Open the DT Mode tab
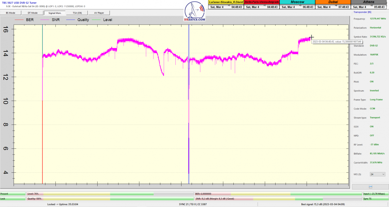The width and height of the screenshot is (389, 207). point(33,13)
